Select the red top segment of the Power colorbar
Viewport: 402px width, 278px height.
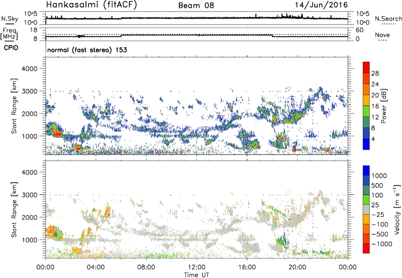pyautogui.click(x=366, y=67)
